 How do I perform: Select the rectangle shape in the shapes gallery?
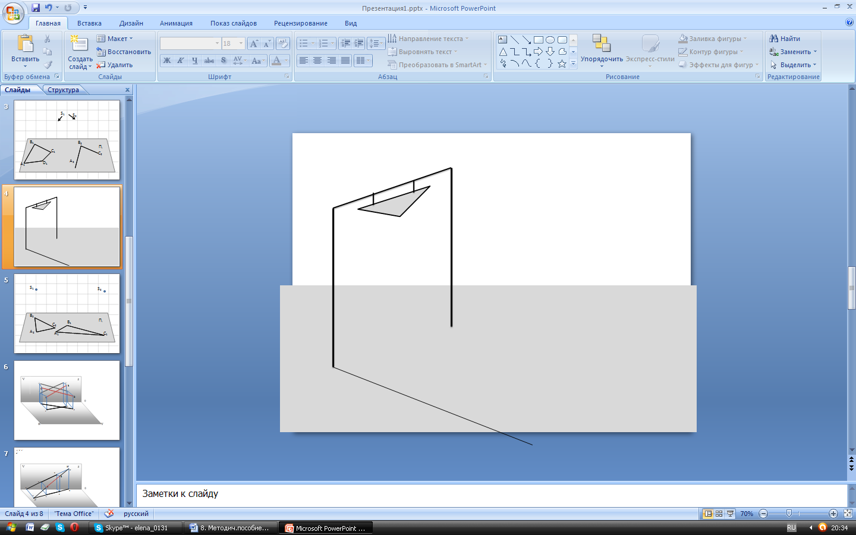(x=539, y=40)
